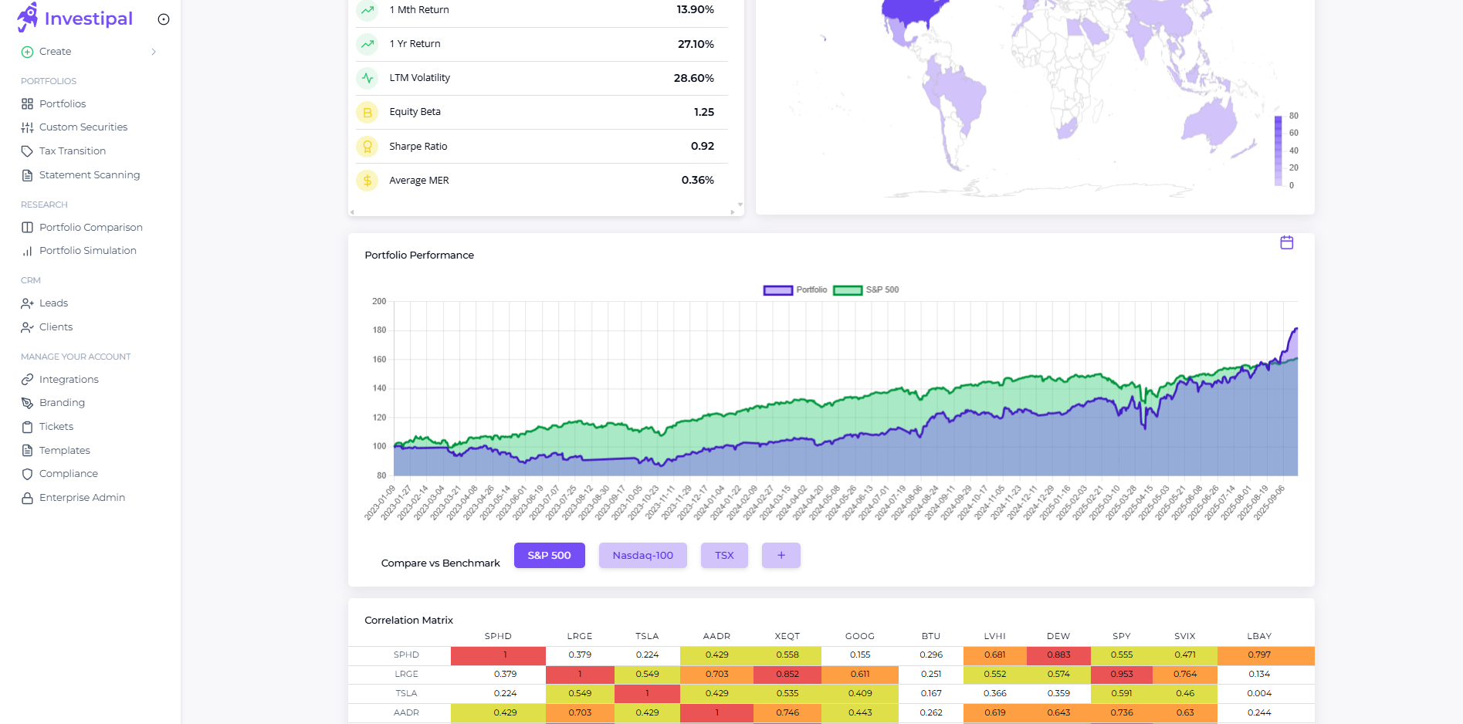Expand the Create menu chevron
The height and width of the screenshot is (724, 1463).
pos(152,51)
